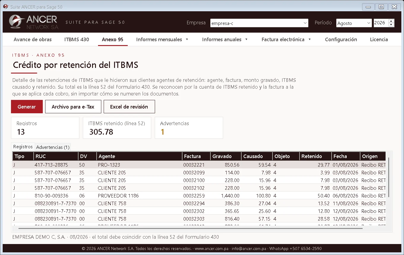The width and height of the screenshot is (404, 255).
Task: Switch to the ITBMS 430 tab
Action: [x=77, y=39]
